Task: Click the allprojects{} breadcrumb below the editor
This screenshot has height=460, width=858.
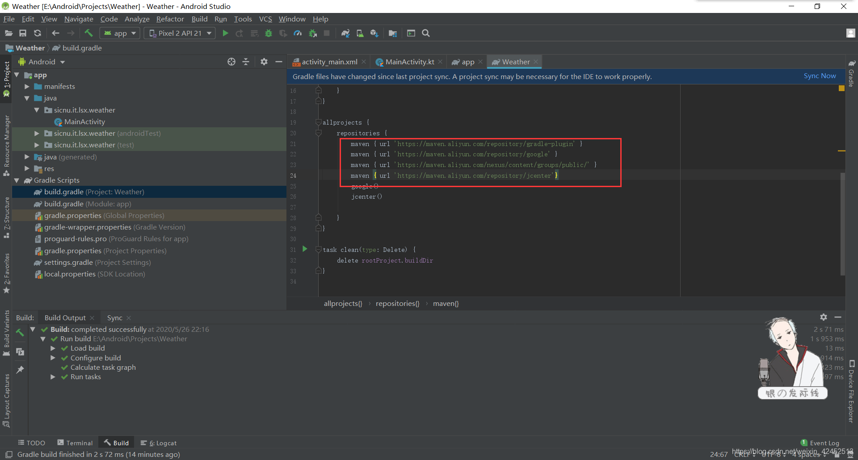Action: point(343,303)
